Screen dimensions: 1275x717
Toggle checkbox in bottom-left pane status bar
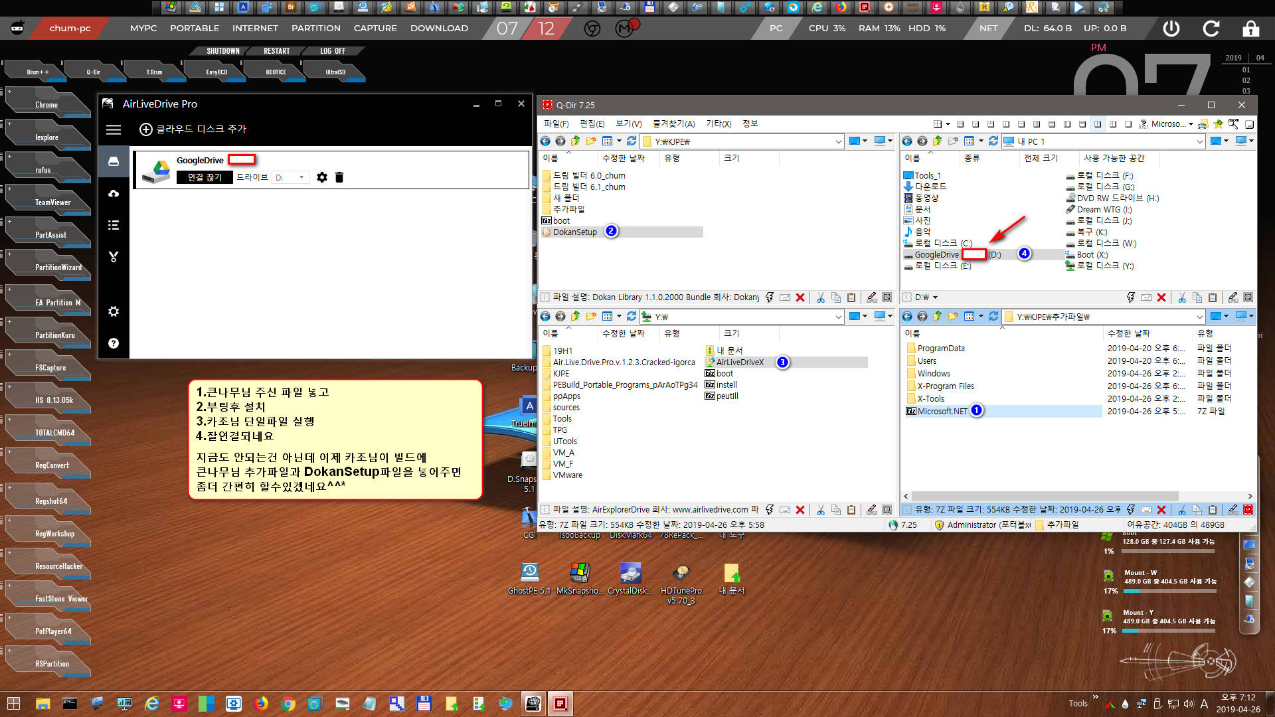pyautogui.click(x=545, y=510)
